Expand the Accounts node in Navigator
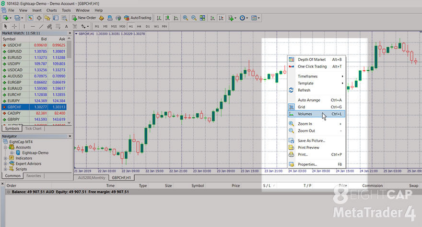Screen dimensions: 422x227 coord(5,147)
